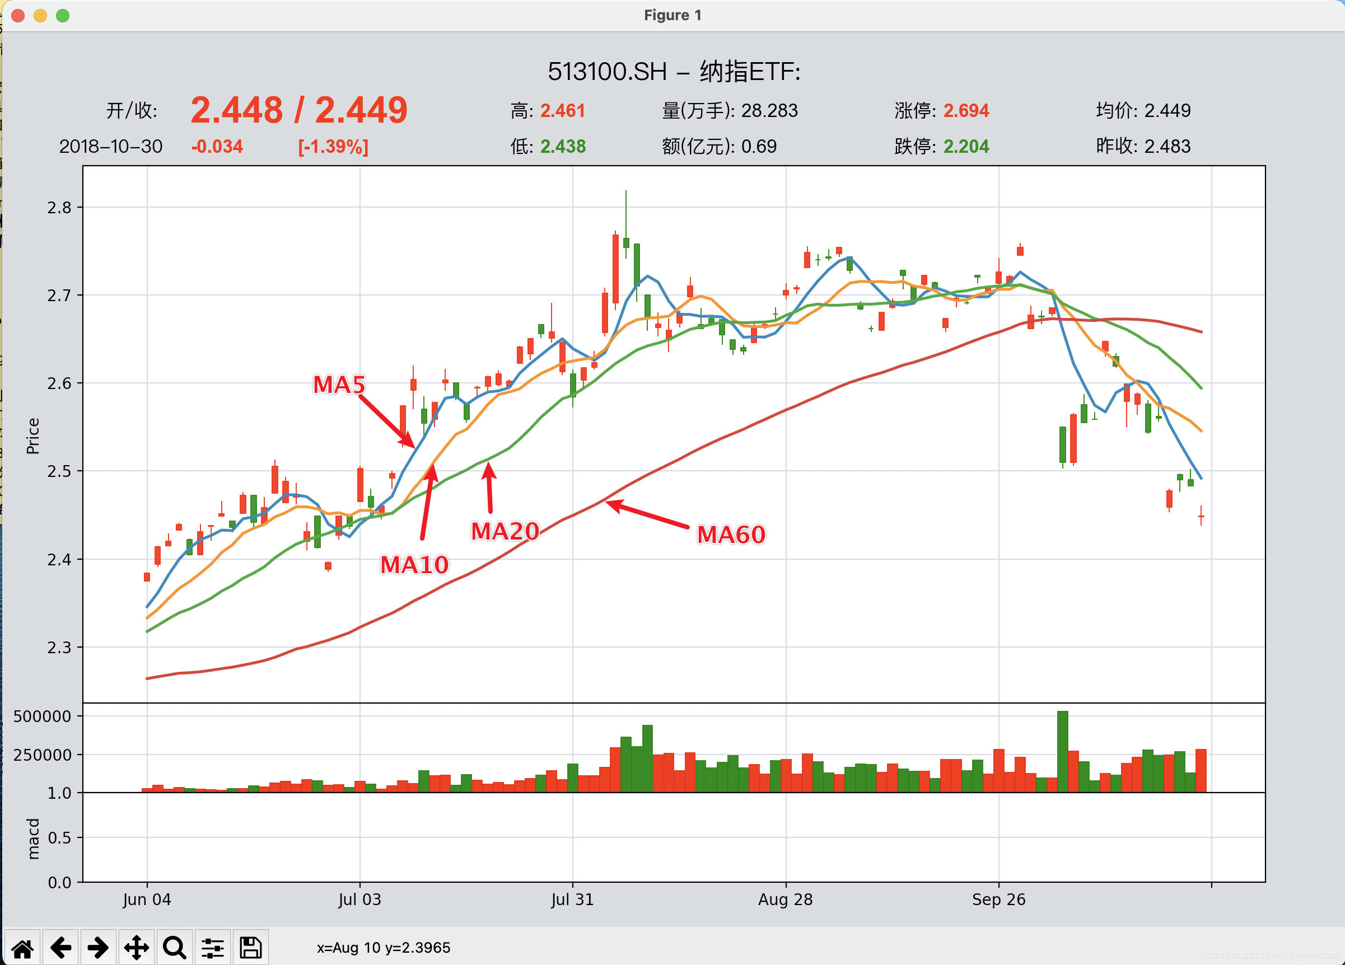Toggle the Zoom magnifier tool
1345x965 pixels.
(x=174, y=948)
